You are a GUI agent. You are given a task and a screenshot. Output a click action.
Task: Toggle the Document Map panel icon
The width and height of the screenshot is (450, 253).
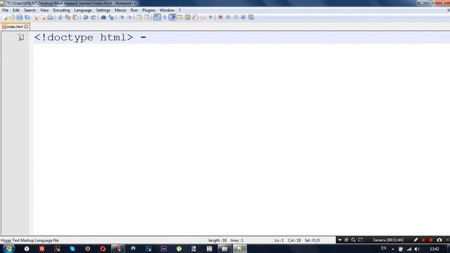[x=188, y=18]
